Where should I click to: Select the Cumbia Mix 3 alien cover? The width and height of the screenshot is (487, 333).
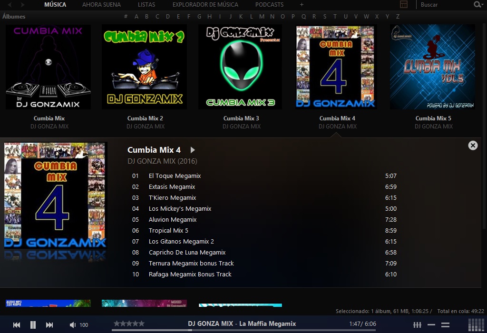pos(240,67)
